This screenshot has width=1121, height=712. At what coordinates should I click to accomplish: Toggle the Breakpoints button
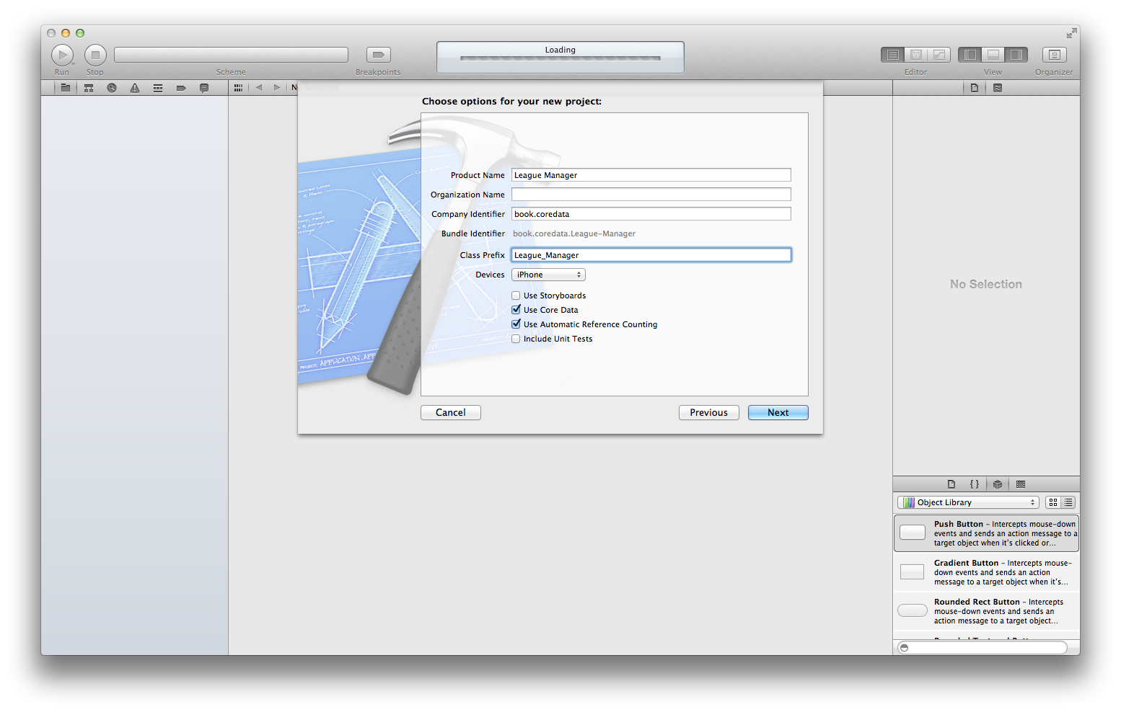[x=378, y=55]
